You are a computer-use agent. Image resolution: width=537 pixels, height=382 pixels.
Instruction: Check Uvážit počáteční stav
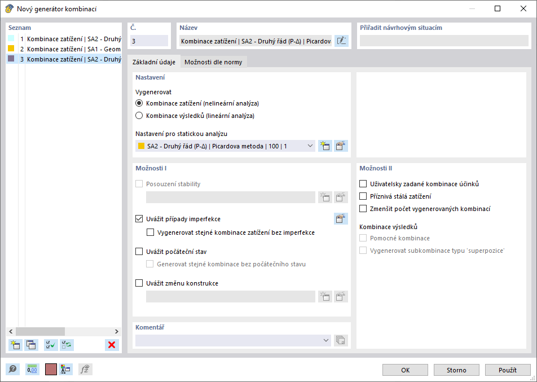pos(139,252)
